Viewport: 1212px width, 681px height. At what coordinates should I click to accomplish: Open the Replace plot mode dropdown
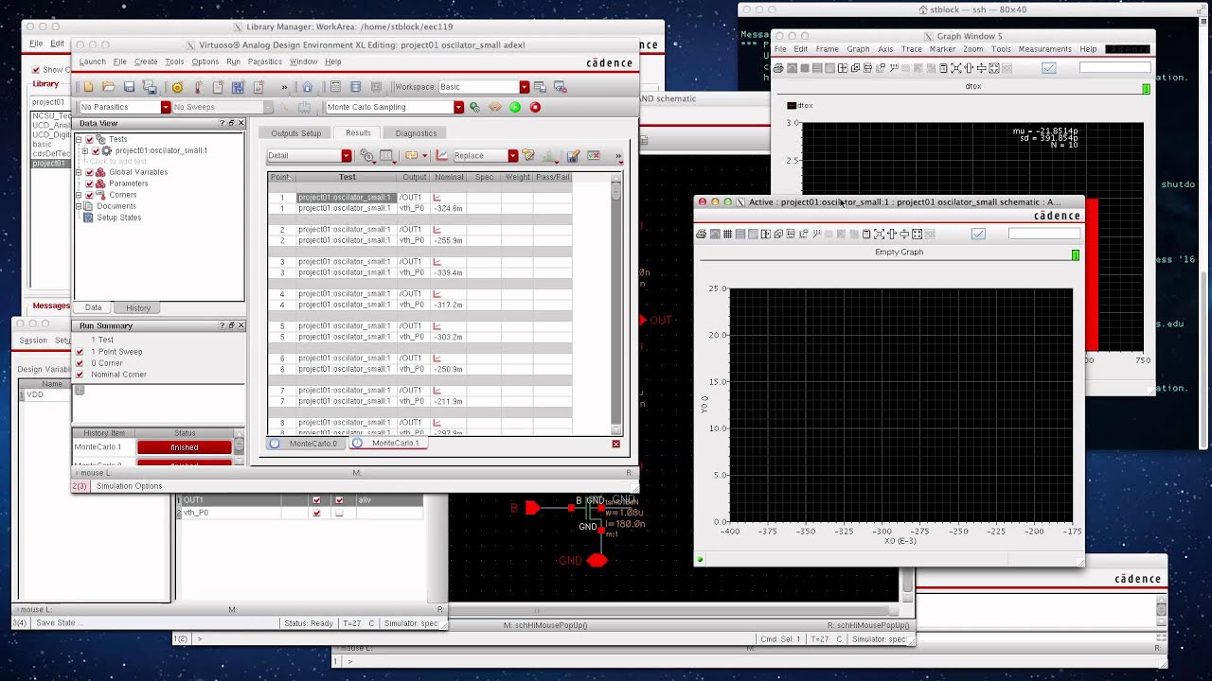(512, 155)
